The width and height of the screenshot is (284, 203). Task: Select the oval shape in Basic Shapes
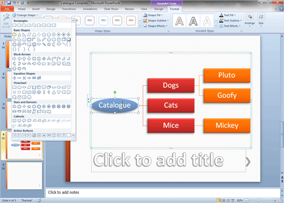pos(14,34)
